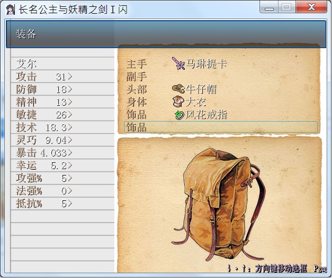332x278 pixels.
Task: Click the 敏捷 stat label
Action: tap(26, 115)
